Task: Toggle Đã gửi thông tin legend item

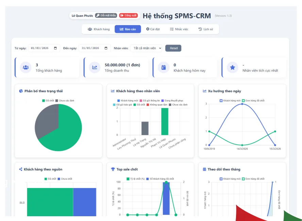Action: pyautogui.click(x=150, y=101)
